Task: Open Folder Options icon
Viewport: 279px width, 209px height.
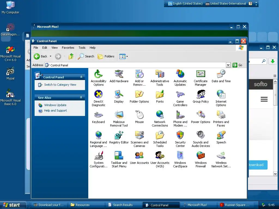Action: tap(139, 94)
